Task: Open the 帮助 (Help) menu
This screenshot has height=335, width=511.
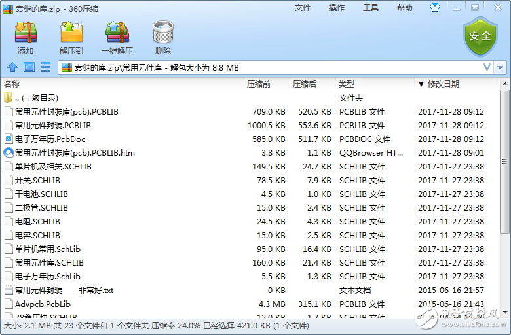Action: coord(405,8)
